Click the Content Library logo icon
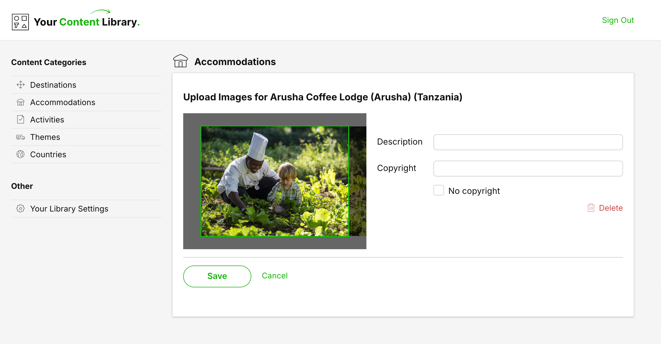The width and height of the screenshot is (661, 344). click(20, 22)
